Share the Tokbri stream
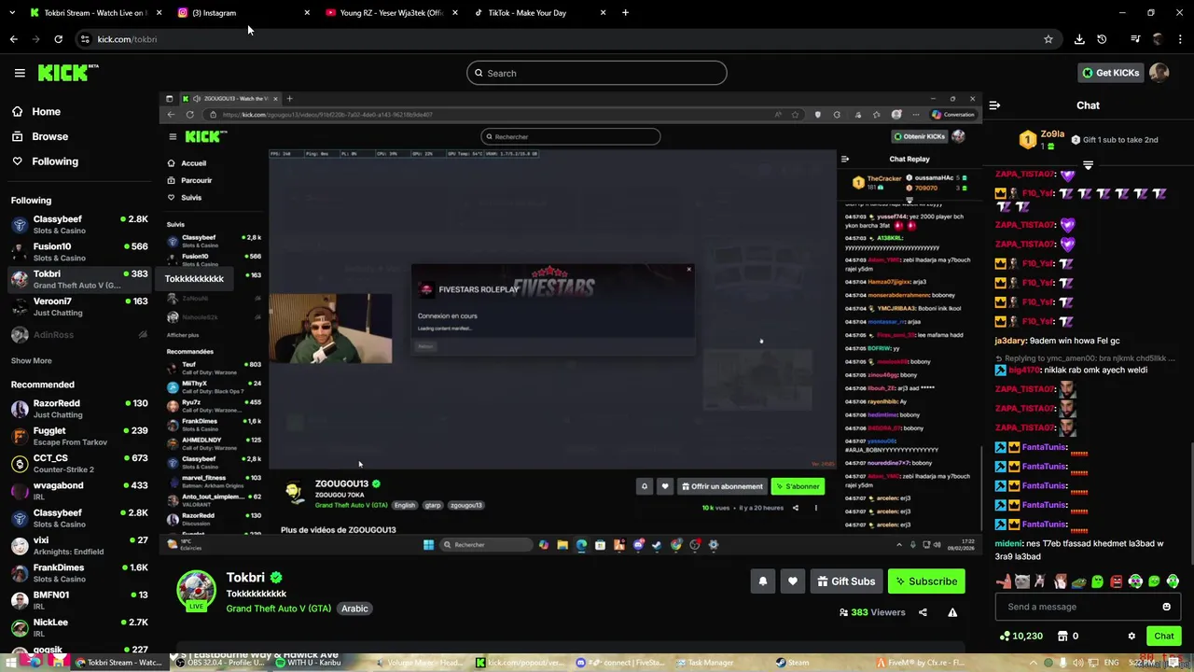This screenshot has height=672, width=1194. (x=923, y=612)
